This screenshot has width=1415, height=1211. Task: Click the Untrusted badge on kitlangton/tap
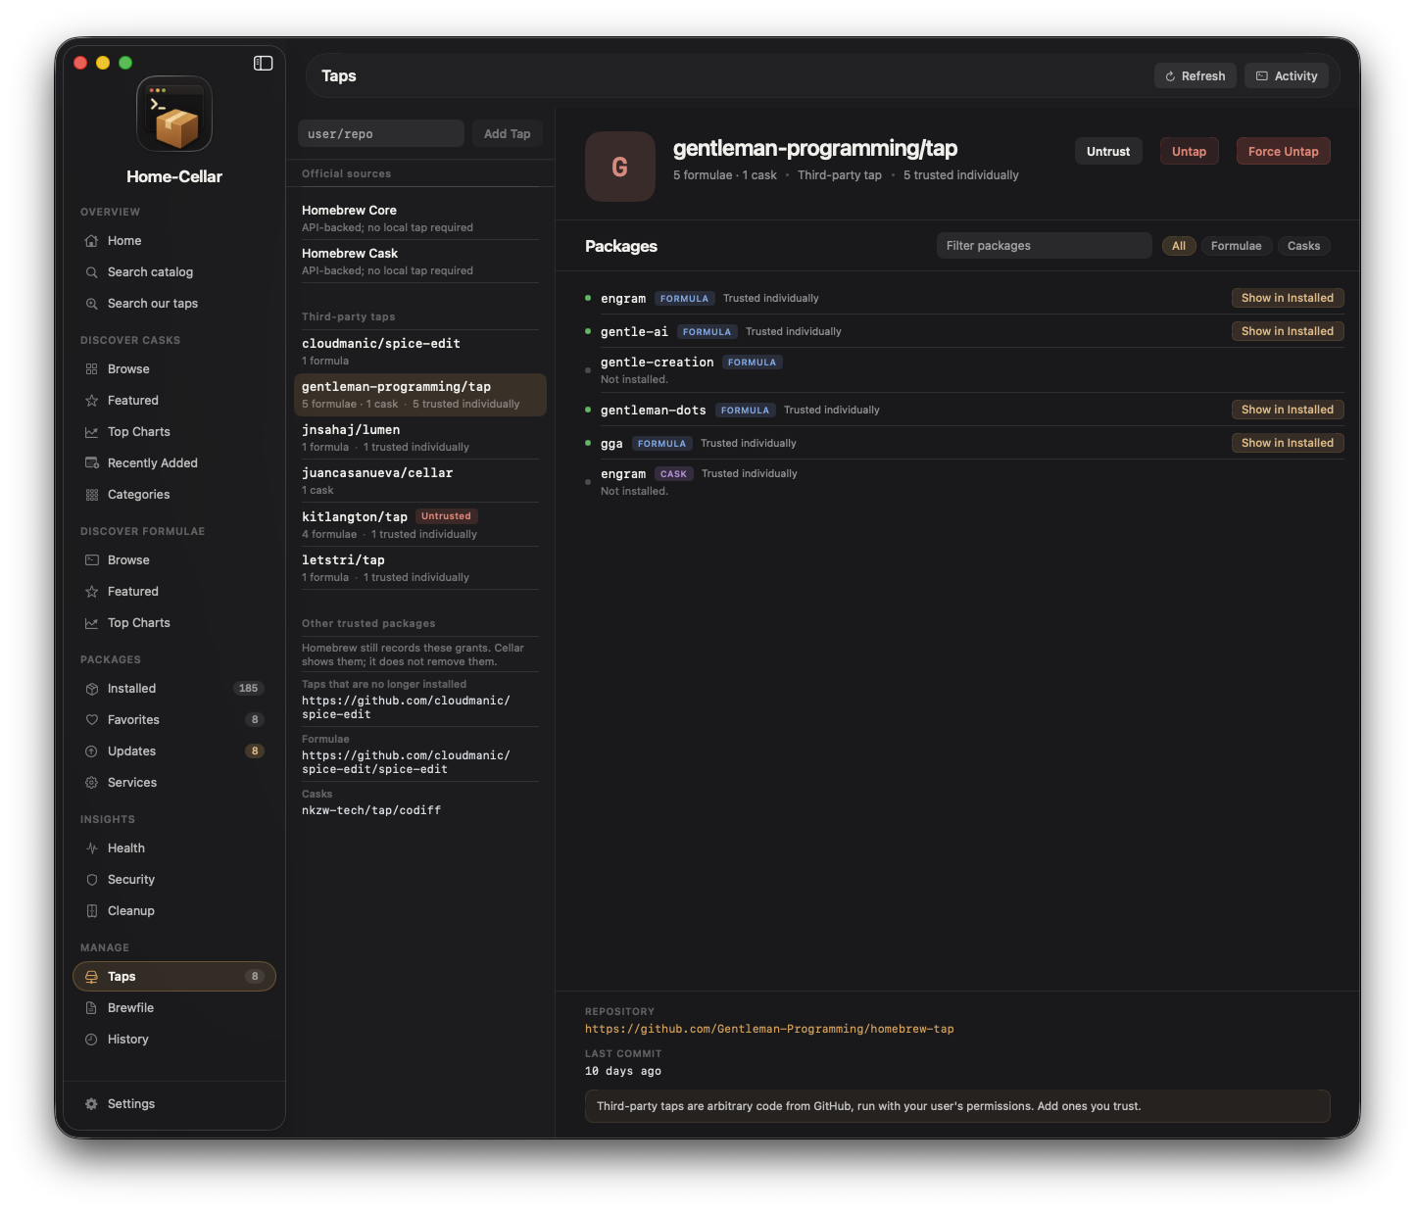[x=446, y=516]
